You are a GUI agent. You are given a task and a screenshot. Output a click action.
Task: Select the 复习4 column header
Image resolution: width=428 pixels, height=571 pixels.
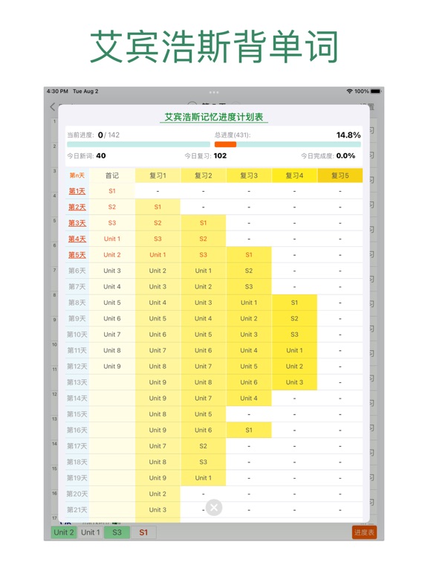pyautogui.click(x=294, y=175)
